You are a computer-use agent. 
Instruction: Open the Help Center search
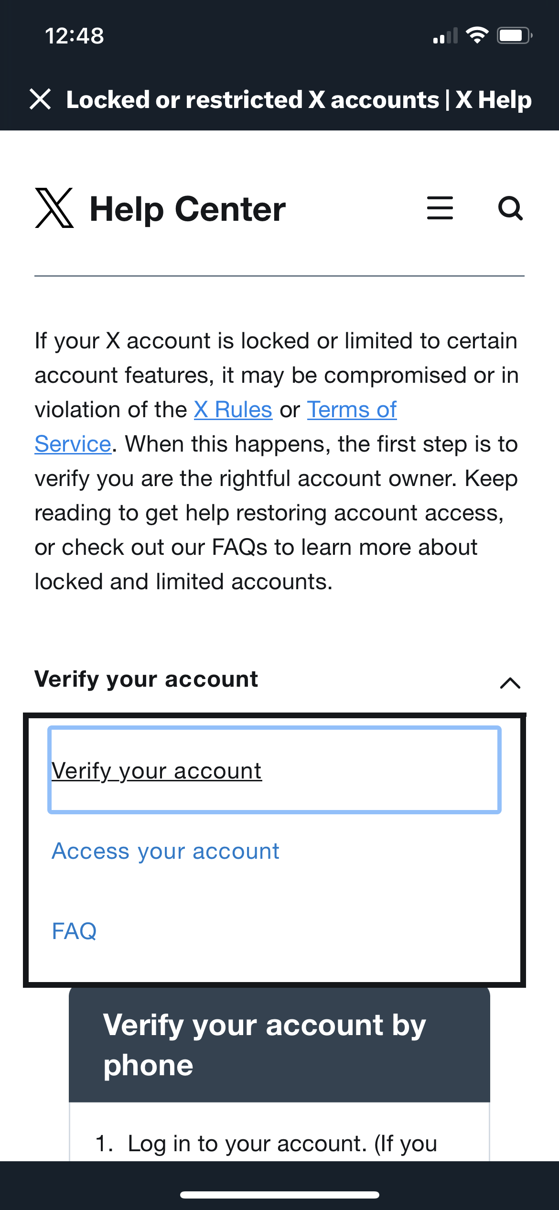tap(510, 208)
